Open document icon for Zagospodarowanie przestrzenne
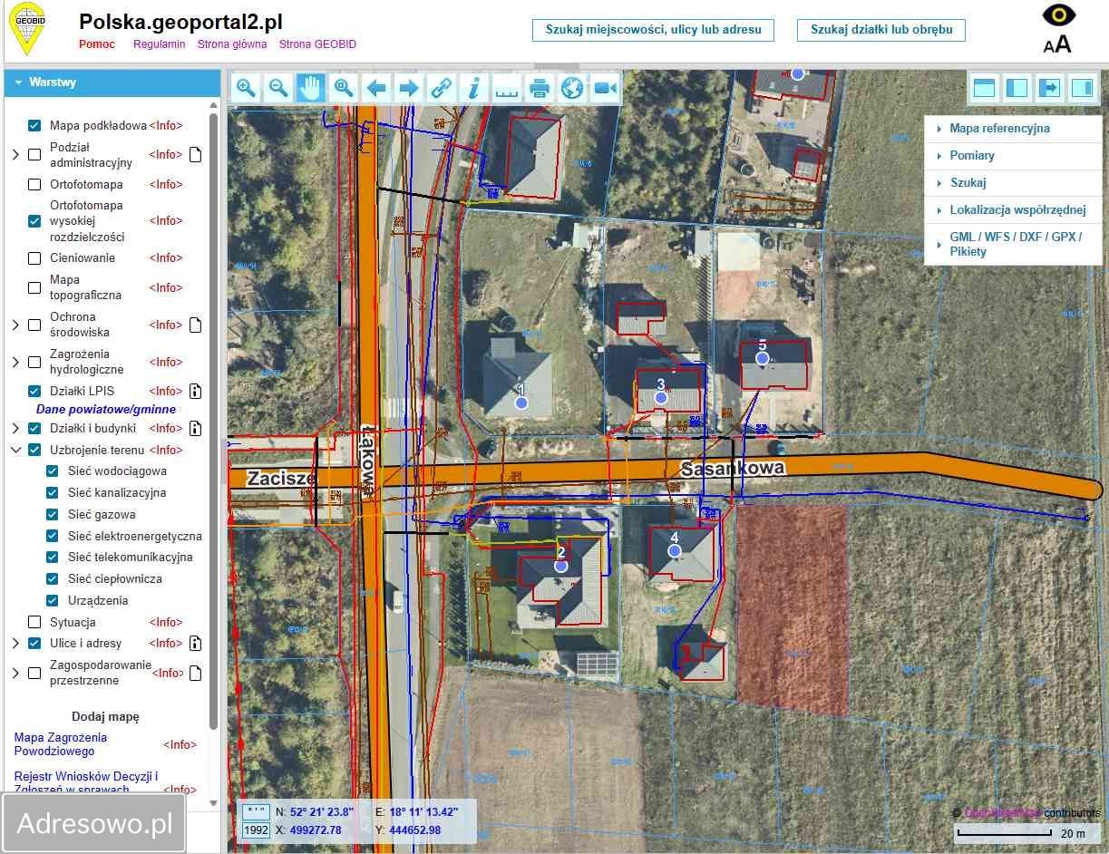The height and width of the screenshot is (854, 1109). pyautogui.click(x=195, y=673)
